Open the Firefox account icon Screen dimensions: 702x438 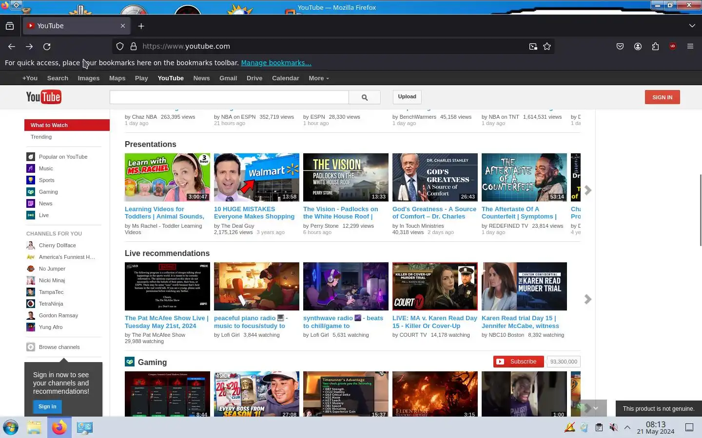pyautogui.click(x=638, y=46)
